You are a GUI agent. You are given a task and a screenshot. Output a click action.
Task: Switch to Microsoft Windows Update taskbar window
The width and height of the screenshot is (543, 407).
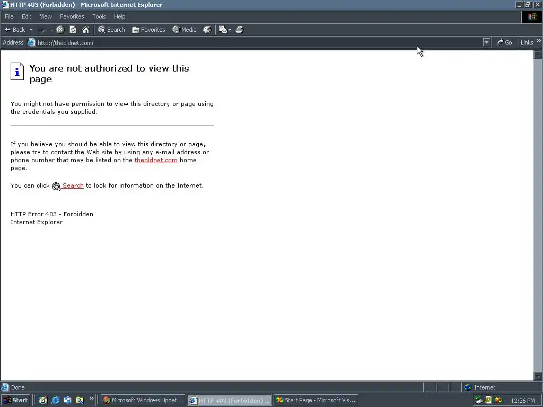click(143, 401)
